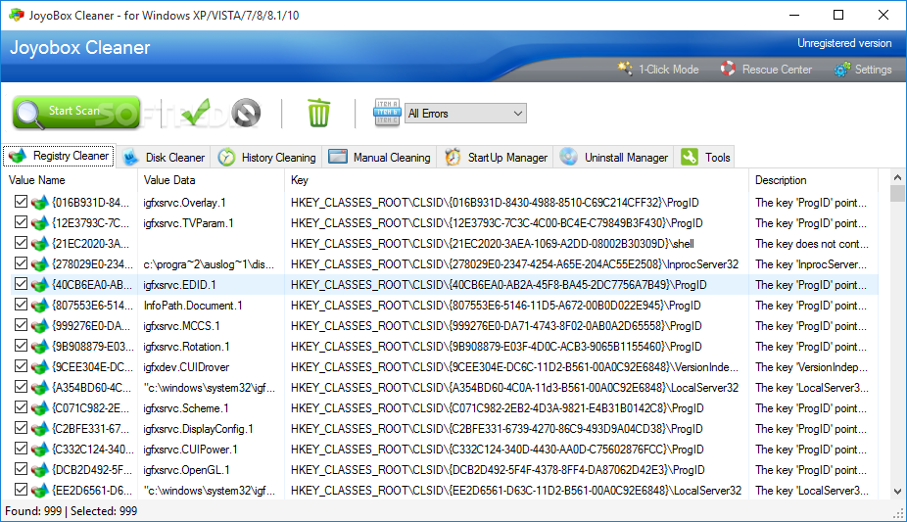Click registry icon of {278029E0-234 row
This screenshot has height=522, width=907.
click(39, 264)
